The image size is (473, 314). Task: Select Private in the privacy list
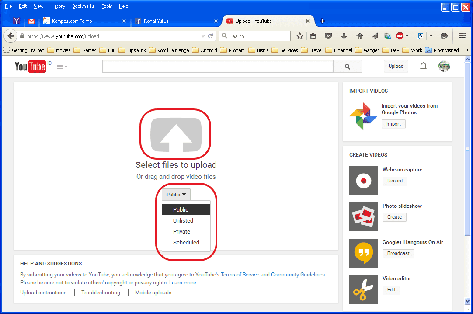coord(186,231)
